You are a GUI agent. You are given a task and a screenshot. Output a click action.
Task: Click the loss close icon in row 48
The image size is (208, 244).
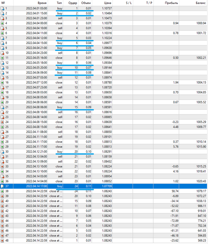coord(2,241)
